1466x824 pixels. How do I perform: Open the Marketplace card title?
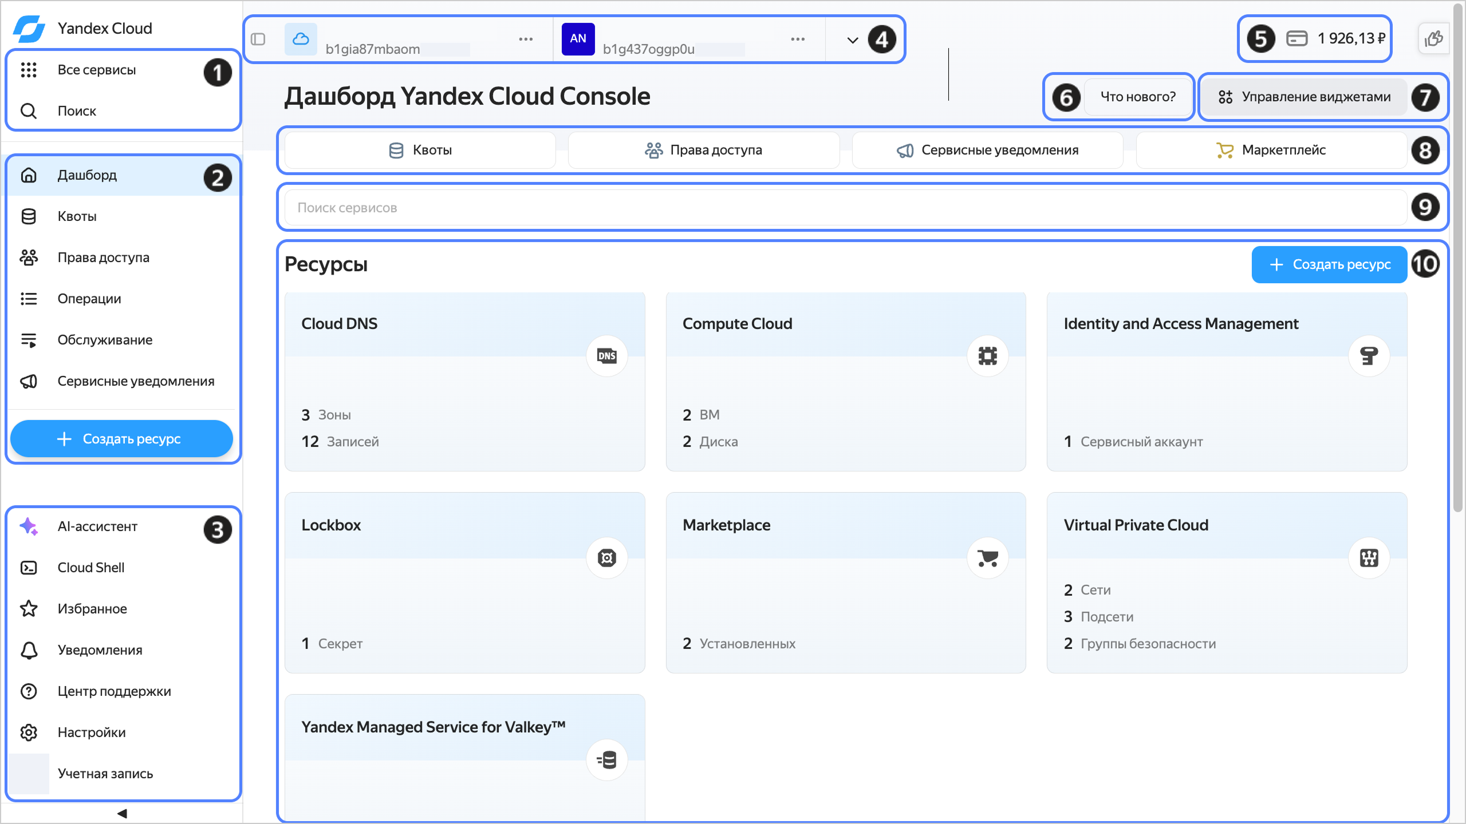[727, 525]
